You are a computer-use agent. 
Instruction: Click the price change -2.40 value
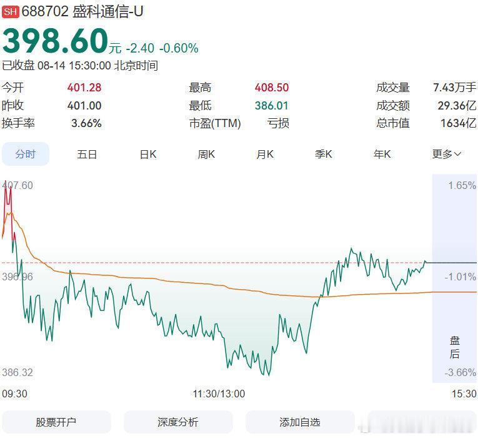(140, 48)
